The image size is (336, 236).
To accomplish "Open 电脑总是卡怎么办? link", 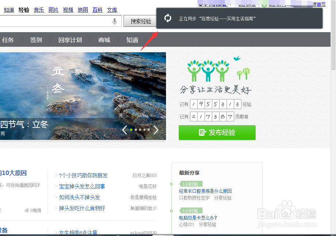I will pos(198,218).
